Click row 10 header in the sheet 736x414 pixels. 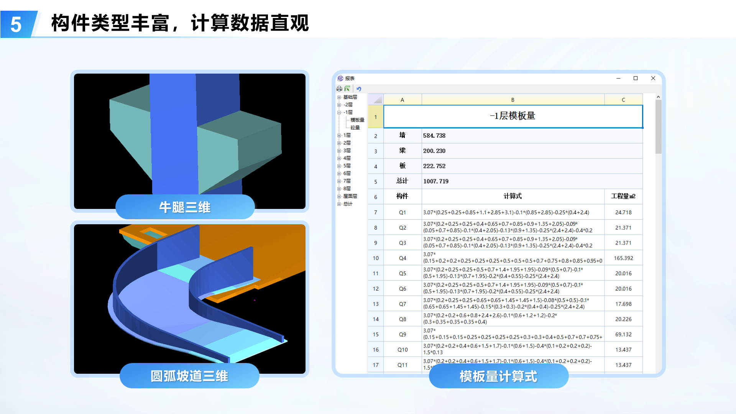pos(376,258)
